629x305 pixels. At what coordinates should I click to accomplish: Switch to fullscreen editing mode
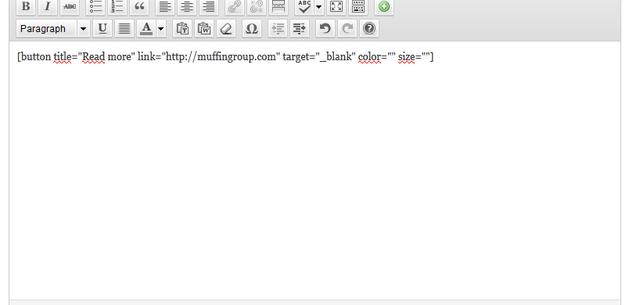point(336,7)
